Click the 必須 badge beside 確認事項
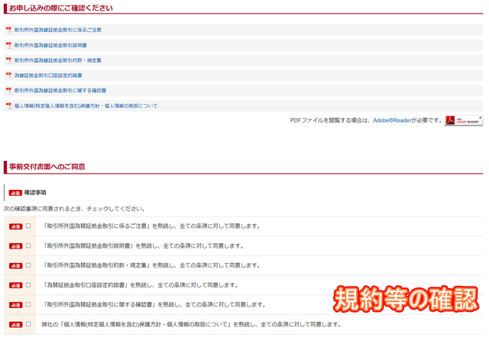This screenshot has width=489, height=340. 15,193
